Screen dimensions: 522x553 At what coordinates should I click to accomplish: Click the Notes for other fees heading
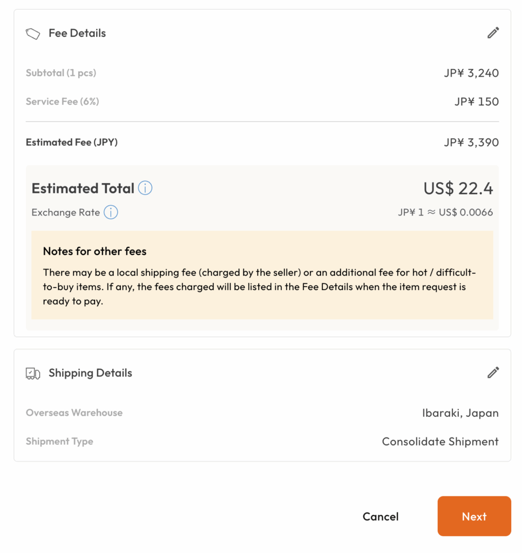94,251
